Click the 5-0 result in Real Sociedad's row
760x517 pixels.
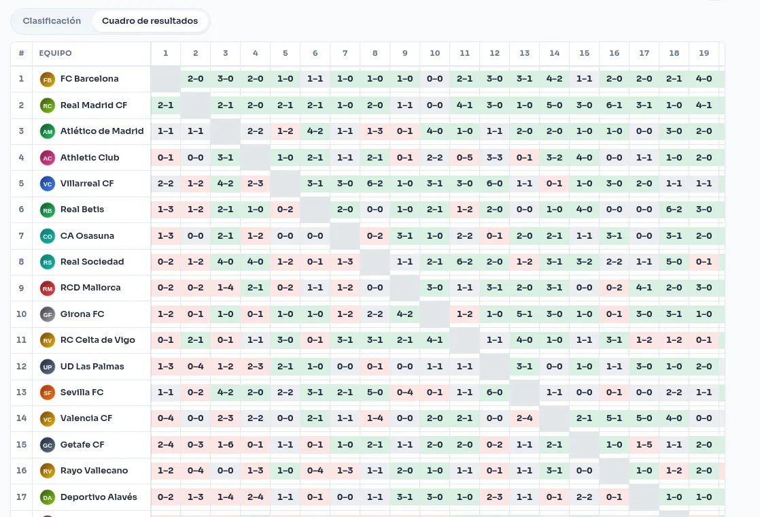[674, 261]
